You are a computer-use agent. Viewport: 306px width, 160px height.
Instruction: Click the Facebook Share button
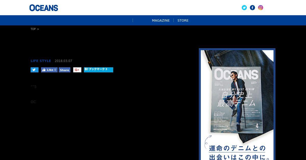(65, 70)
